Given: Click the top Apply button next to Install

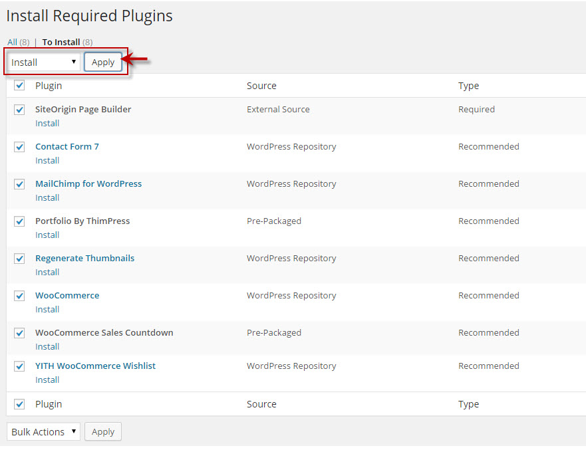Looking at the screenshot, I should point(103,62).
